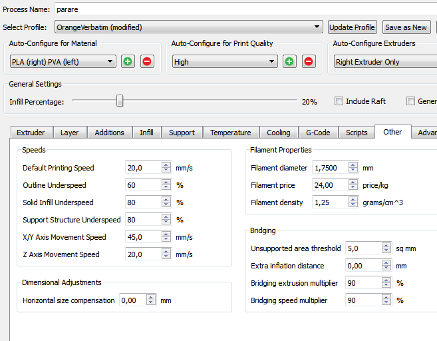The height and width of the screenshot is (341, 437).
Task: Open the G-Code tab
Action: coord(317,133)
